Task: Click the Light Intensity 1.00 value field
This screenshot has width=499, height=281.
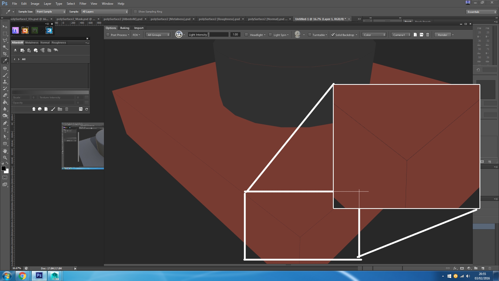Action: [235, 35]
